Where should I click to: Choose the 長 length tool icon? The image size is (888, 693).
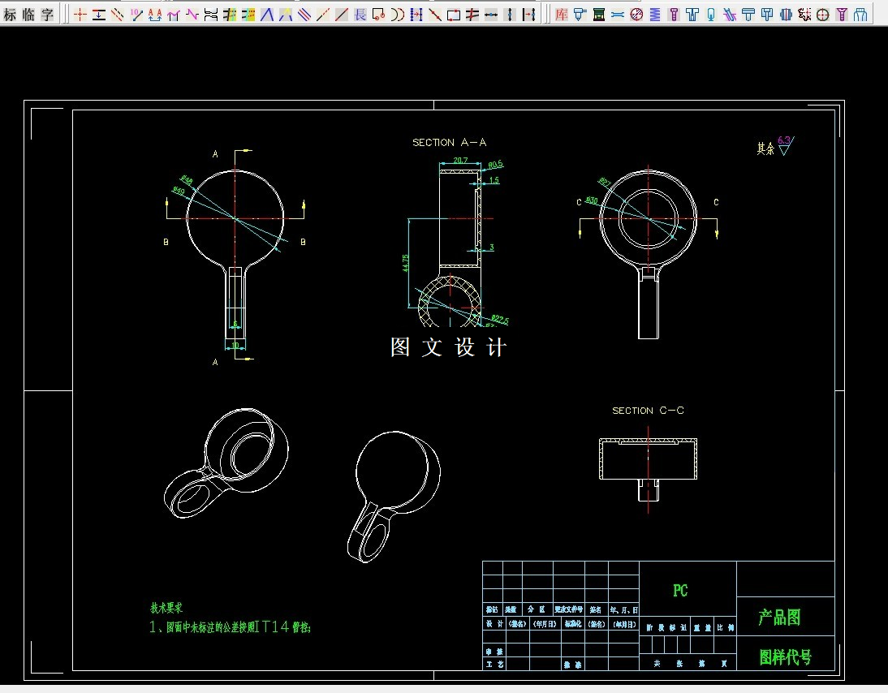tap(360, 15)
